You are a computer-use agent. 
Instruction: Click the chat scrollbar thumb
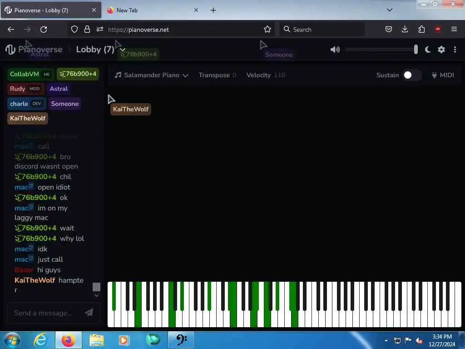pyautogui.click(x=96, y=287)
